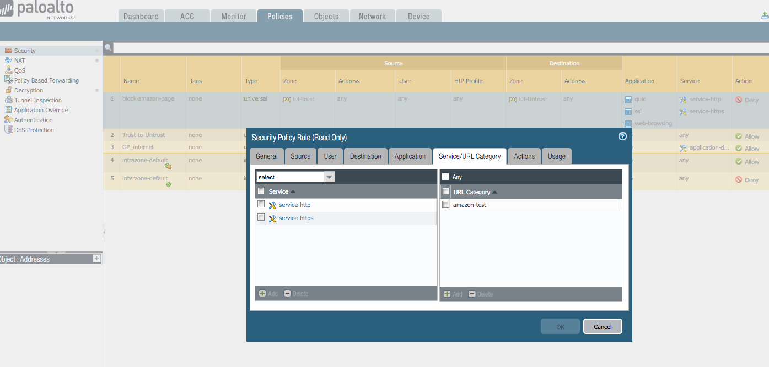This screenshot has width=769, height=367.
Task: Click the L3-Untrust zone icon
Action: pos(513,100)
